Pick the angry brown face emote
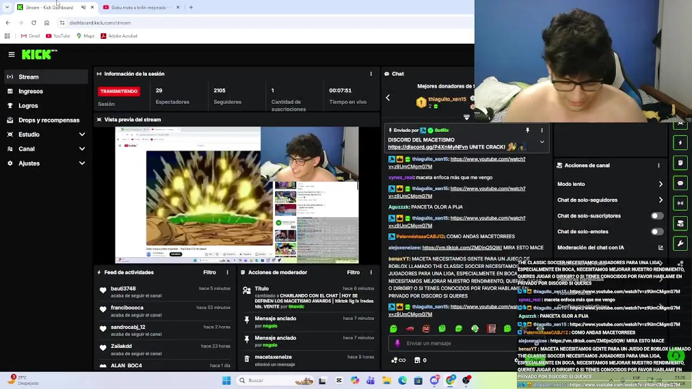The image size is (692, 389). point(426,328)
